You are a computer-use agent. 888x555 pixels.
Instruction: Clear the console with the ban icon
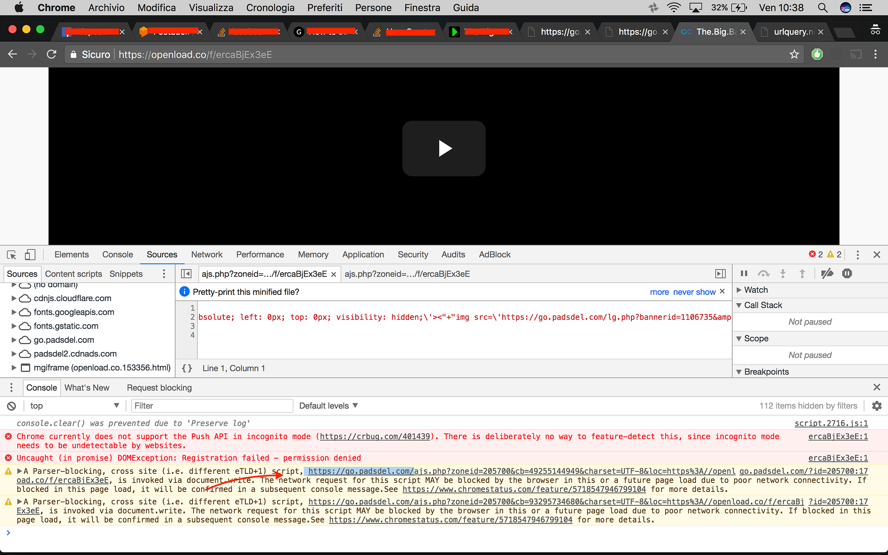tap(12, 406)
